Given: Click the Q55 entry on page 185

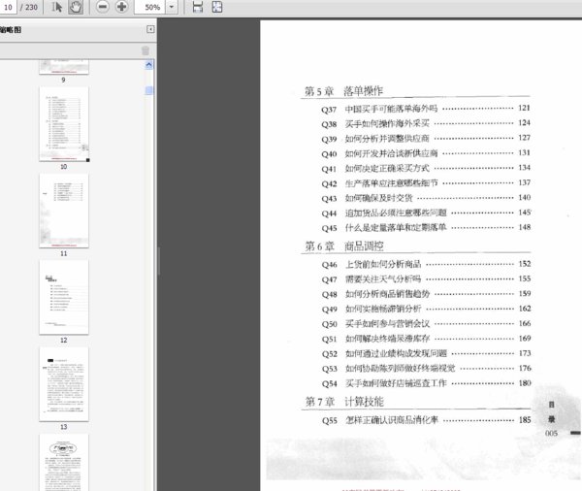Looking at the screenshot, I should tap(426, 420).
